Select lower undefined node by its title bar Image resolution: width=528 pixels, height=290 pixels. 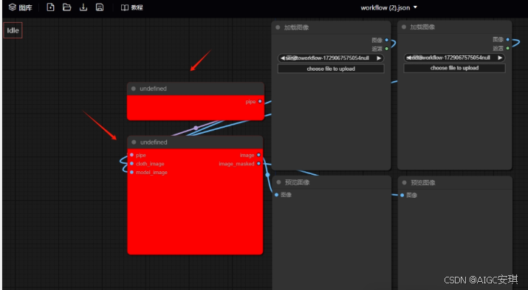tap(195, 142)
